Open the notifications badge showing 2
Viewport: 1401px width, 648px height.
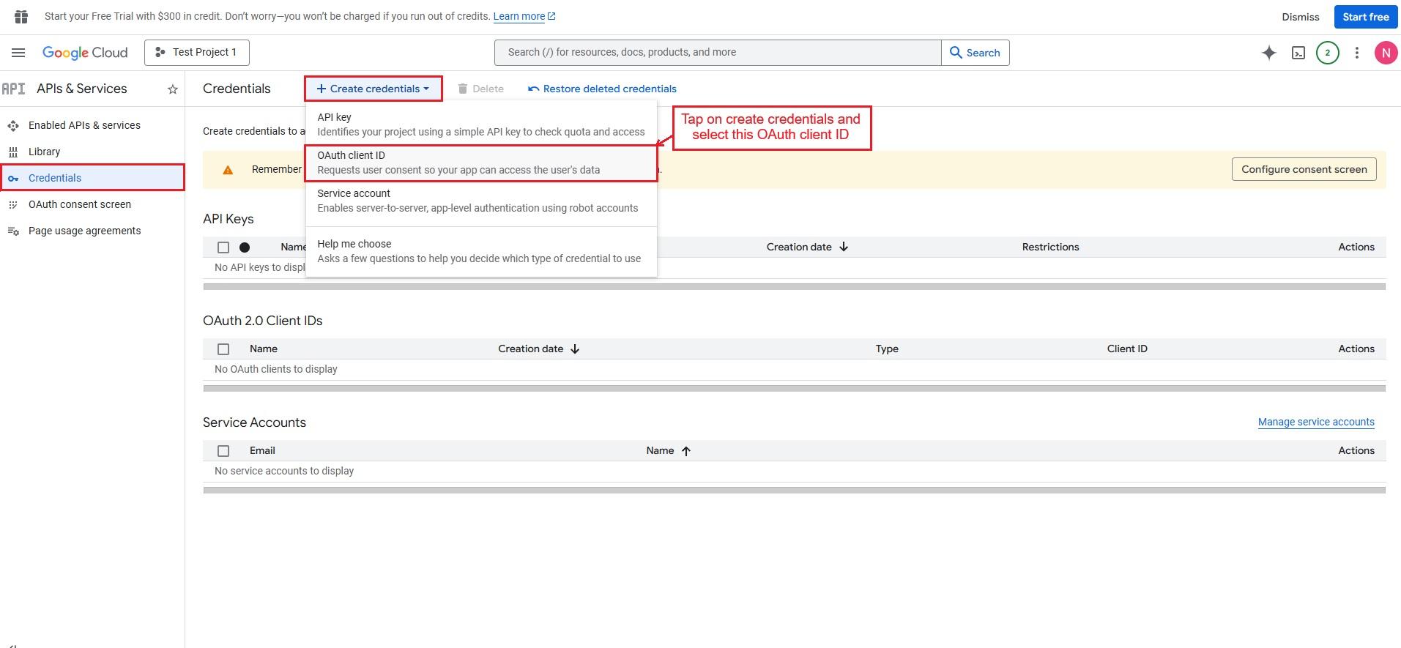coord(1327,53)
